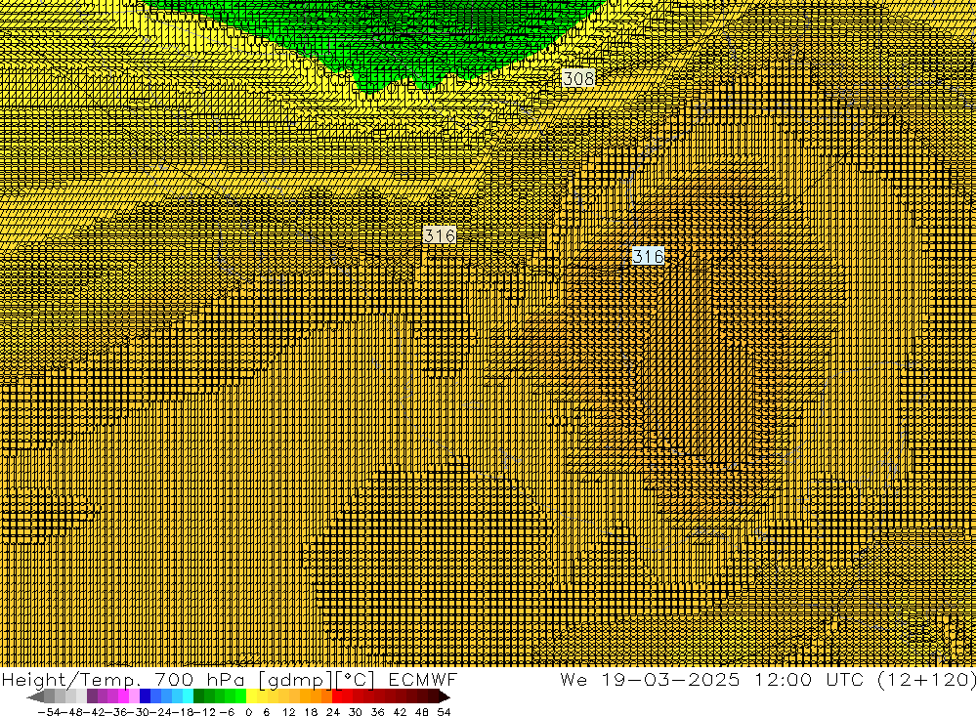This screenshot has width=977, height=716.
Task: Click the light-blue-boxed 316 contour label
Action: tap(648, 256)
